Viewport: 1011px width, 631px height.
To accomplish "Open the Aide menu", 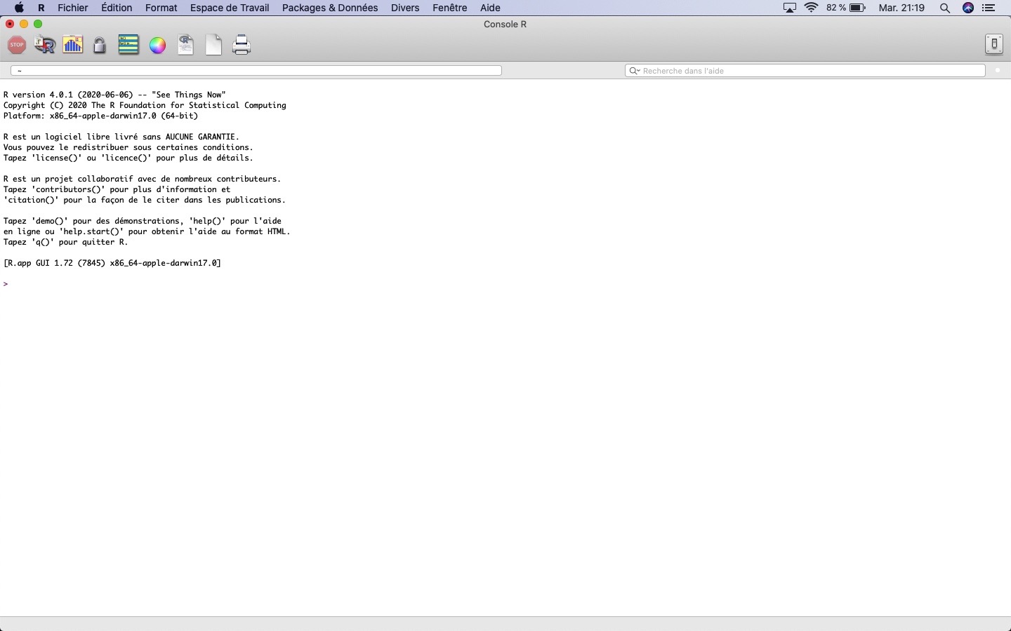I will click(x=490, y=8).
